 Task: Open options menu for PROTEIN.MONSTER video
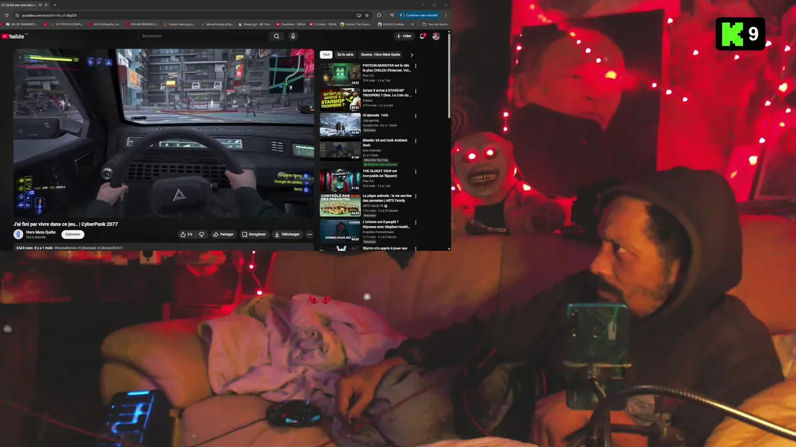click(x=415, y=66)
